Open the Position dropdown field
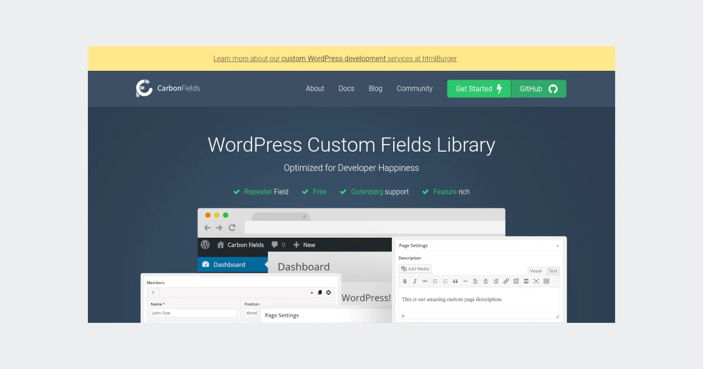703x369 pixels. point(251,313)
